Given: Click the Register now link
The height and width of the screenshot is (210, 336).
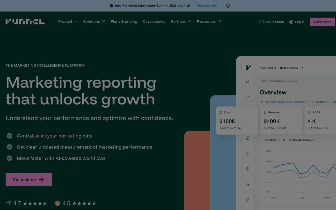Looking at the screenshot, I should coord(207,5).
